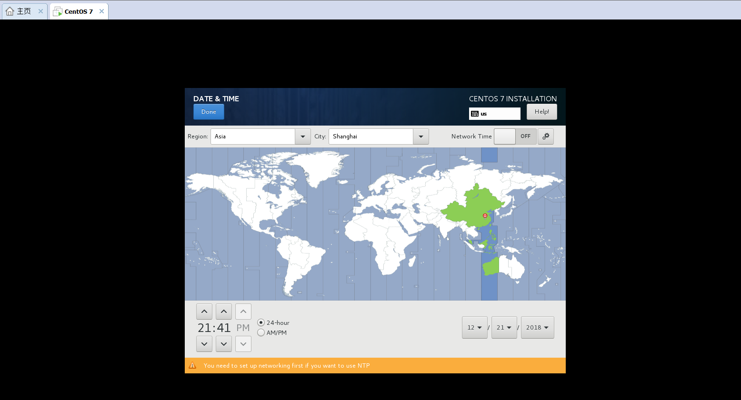The image size is (741, 400).
Task: Open the year dropdown showing 2018
Action: pyautogui.click(x=538, y=328)
